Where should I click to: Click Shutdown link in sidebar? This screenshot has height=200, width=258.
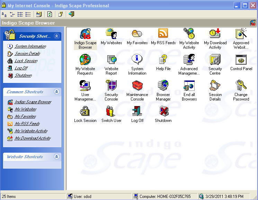tap(23, 75)
